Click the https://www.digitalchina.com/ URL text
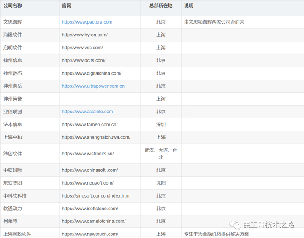 pyautogui.click(x=92, y=73)
